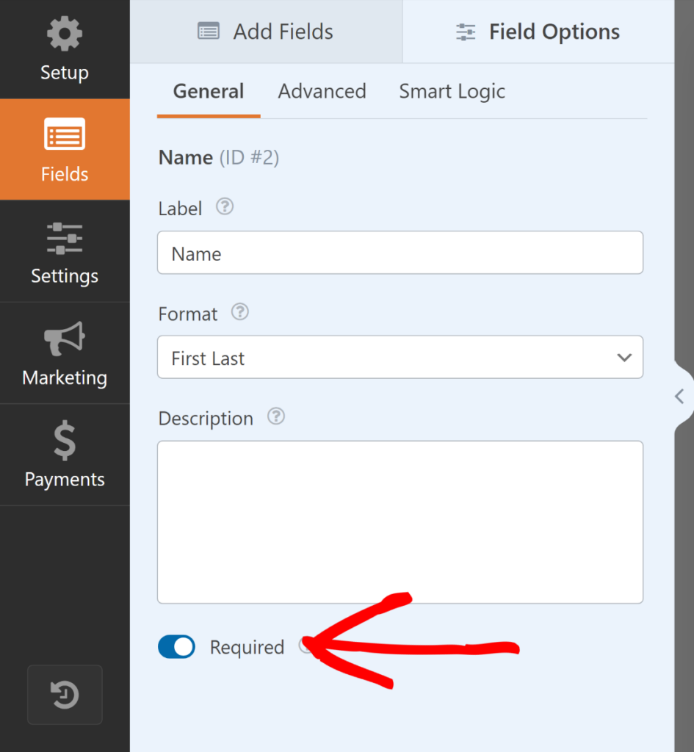Open the Label help tooltip icon

tap(224, 206)
